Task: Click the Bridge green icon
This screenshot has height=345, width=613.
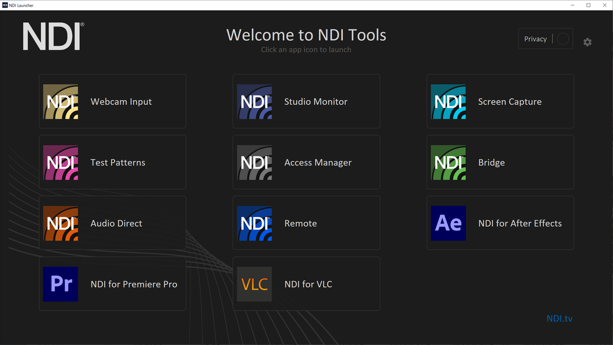Action: (x=448, y=163)
